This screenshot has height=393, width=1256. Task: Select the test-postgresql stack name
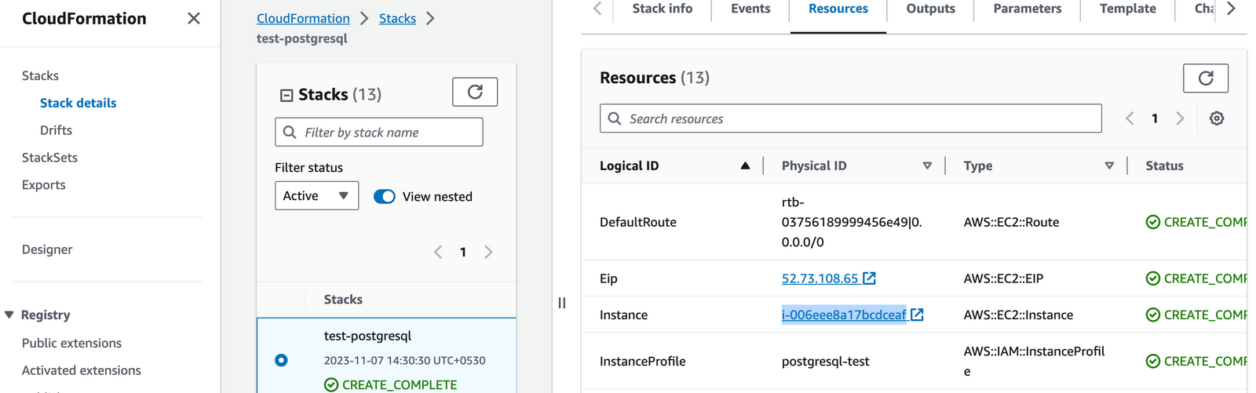pos(367,336)
